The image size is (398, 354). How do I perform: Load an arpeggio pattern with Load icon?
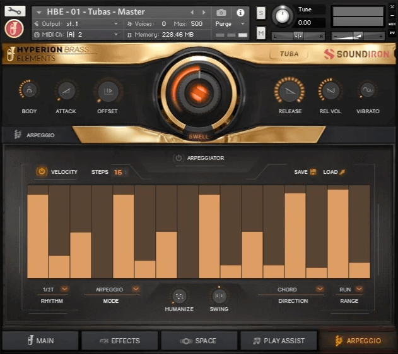click(x=343, y=172)
